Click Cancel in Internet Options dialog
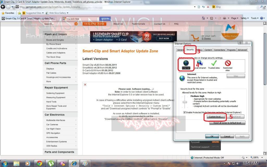 click(x=227, y=136)
